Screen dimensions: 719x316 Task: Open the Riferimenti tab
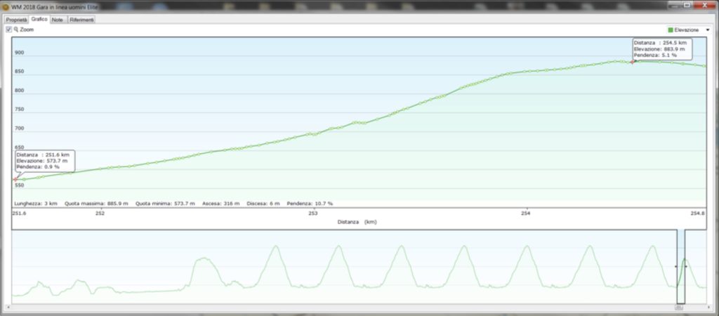tap(81, 20)
